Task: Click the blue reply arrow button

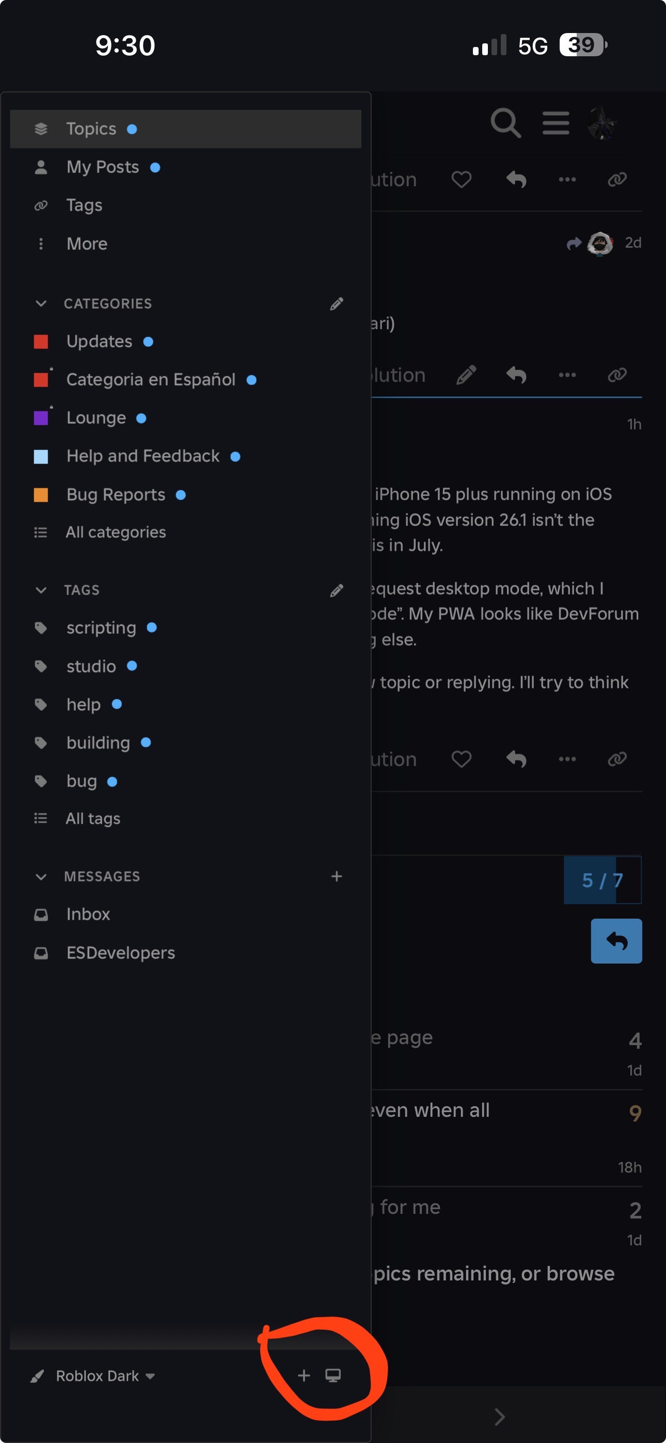Action: click(x=616, y=940)
